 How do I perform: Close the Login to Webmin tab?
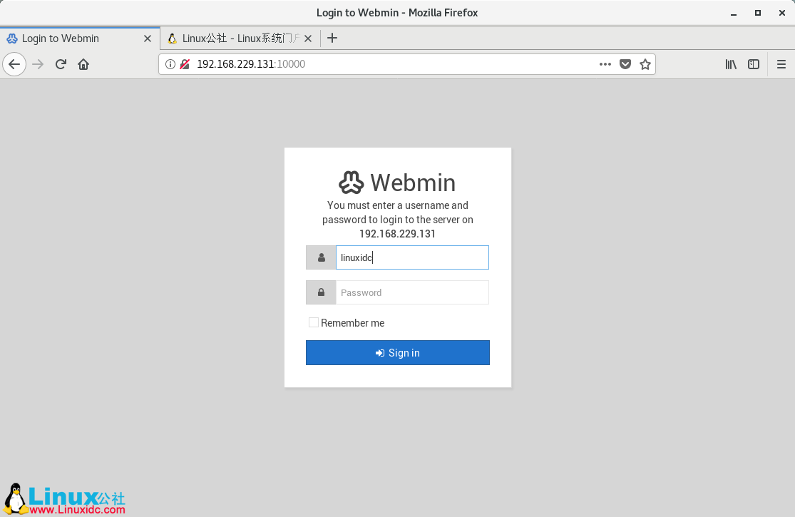148,39
